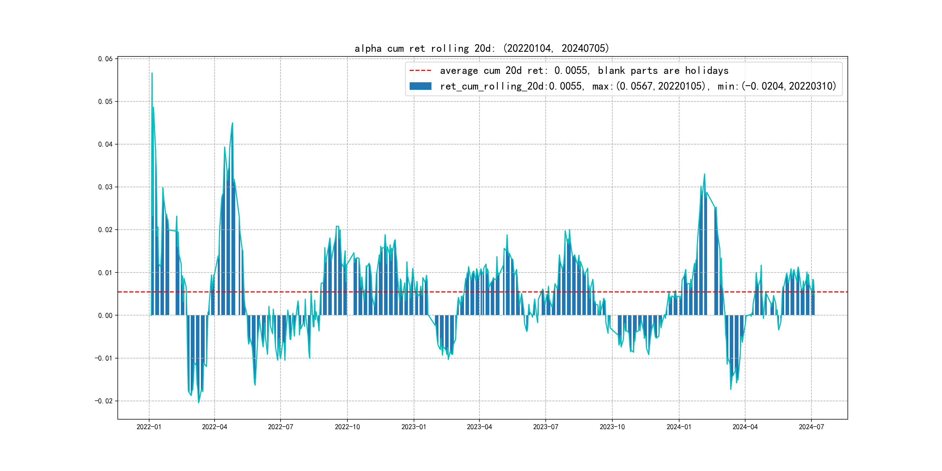This screenshot has height=471, width=942.
Task: Click the 2023-07 x-axis tick label
Action: 546,427
